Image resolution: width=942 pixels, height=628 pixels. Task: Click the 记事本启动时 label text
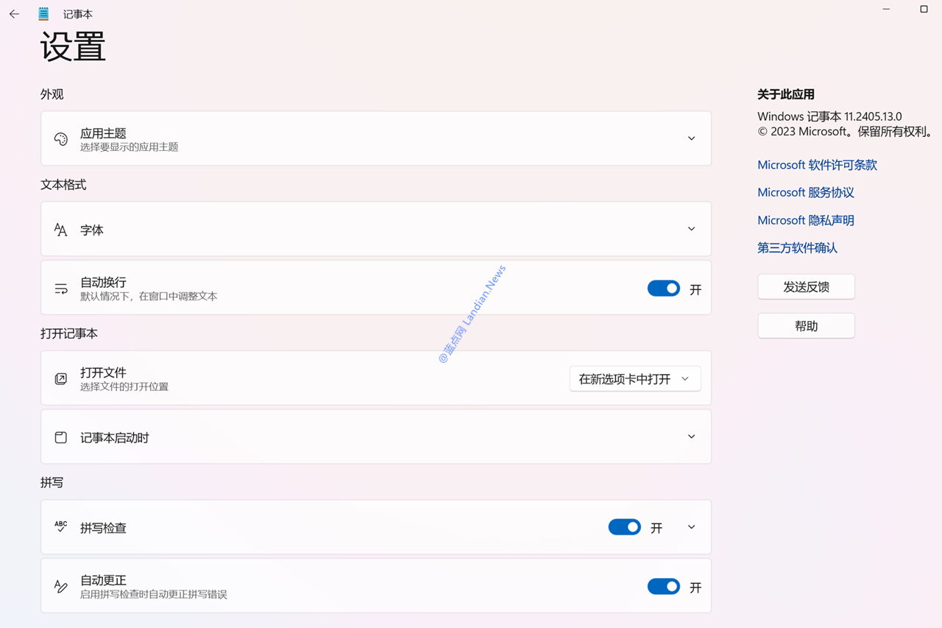point(114,437)
